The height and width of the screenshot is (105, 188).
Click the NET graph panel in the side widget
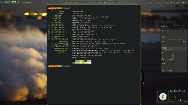174,57
